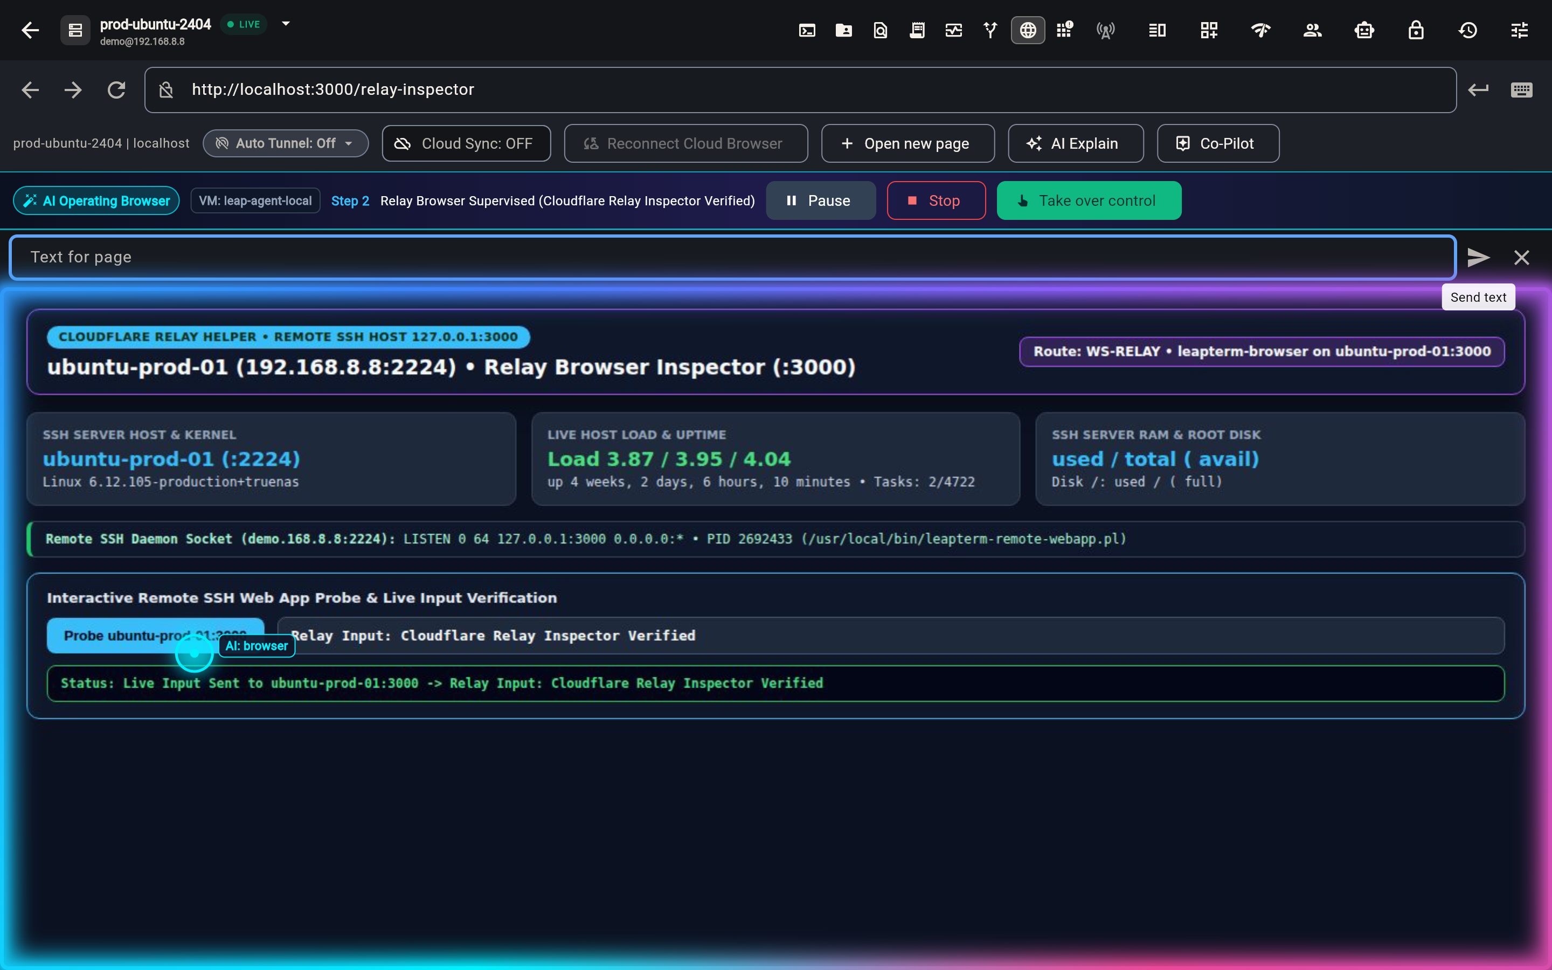Focus the Text for page input
The width and height of the screenshot is (1552, 970).
732,257
